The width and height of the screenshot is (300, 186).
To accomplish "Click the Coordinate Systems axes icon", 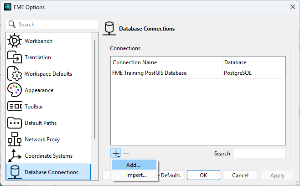I will pos(15,155).
